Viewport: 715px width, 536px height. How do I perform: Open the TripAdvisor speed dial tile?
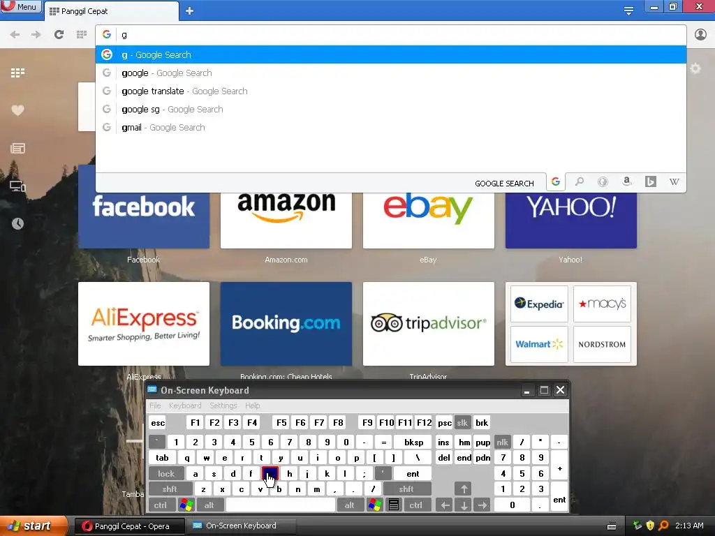pos(428,324)
